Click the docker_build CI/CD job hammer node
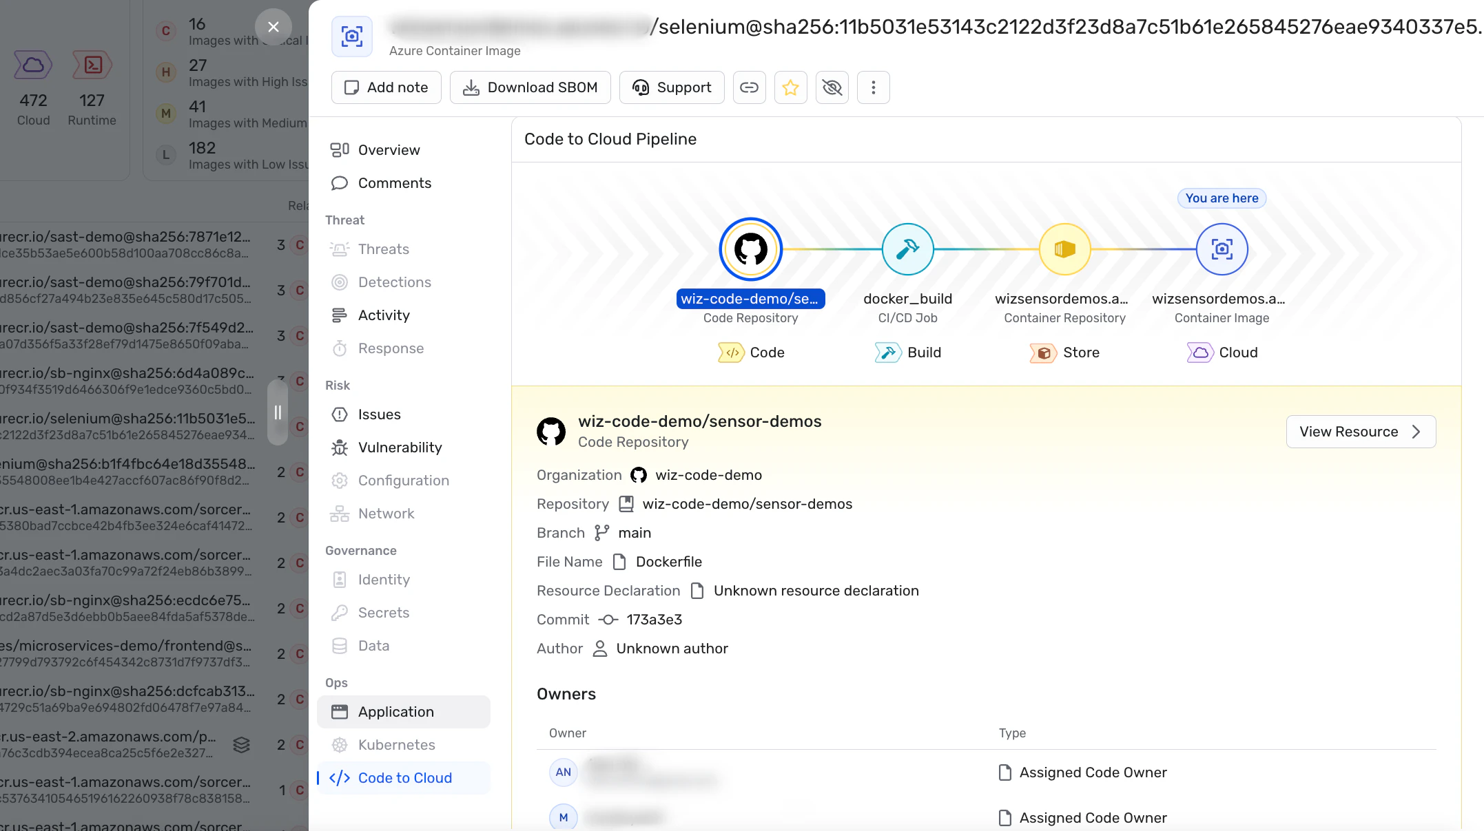This screenshot has height=831, width=1484. [908, 249]
